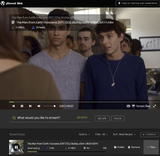Viewport: 160px width, 156px height.
Task: Click the 9m remaining time
Action: (87, 148)
